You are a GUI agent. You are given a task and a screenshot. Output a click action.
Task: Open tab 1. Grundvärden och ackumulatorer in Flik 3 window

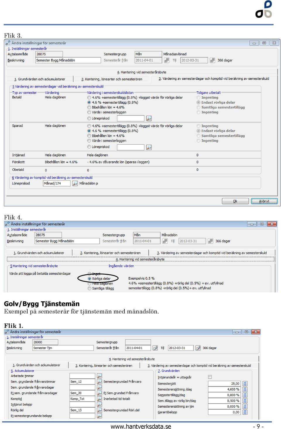[x=40, y=79]
